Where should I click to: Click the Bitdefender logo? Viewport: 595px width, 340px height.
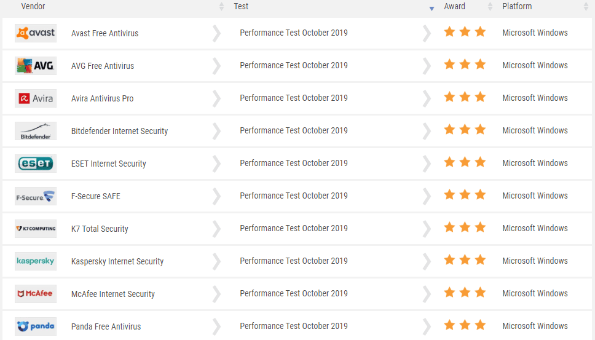[36, 131]
